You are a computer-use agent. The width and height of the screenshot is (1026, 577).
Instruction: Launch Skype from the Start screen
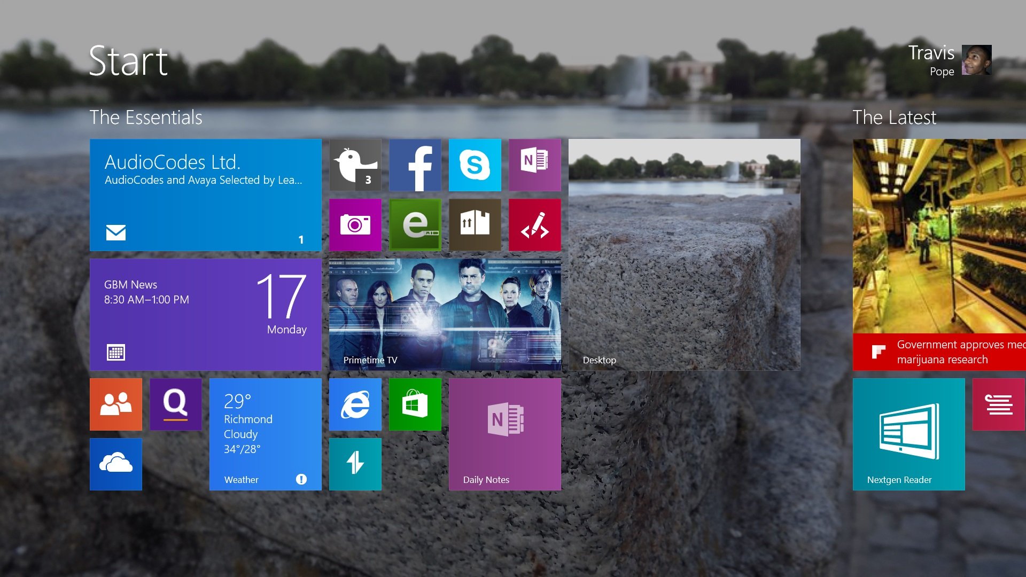pyautogui.click(x=475, y=166)
